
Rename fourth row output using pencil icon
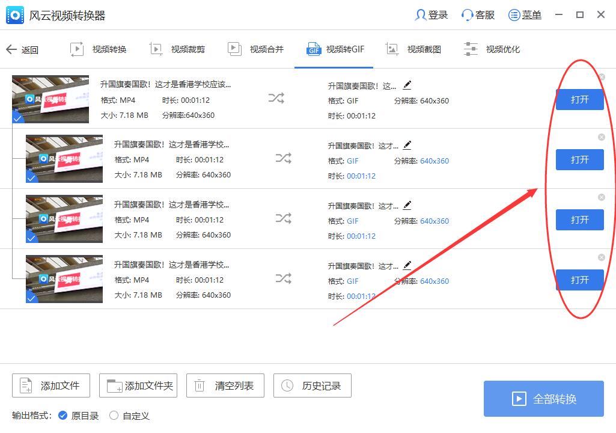click(407, 265)
